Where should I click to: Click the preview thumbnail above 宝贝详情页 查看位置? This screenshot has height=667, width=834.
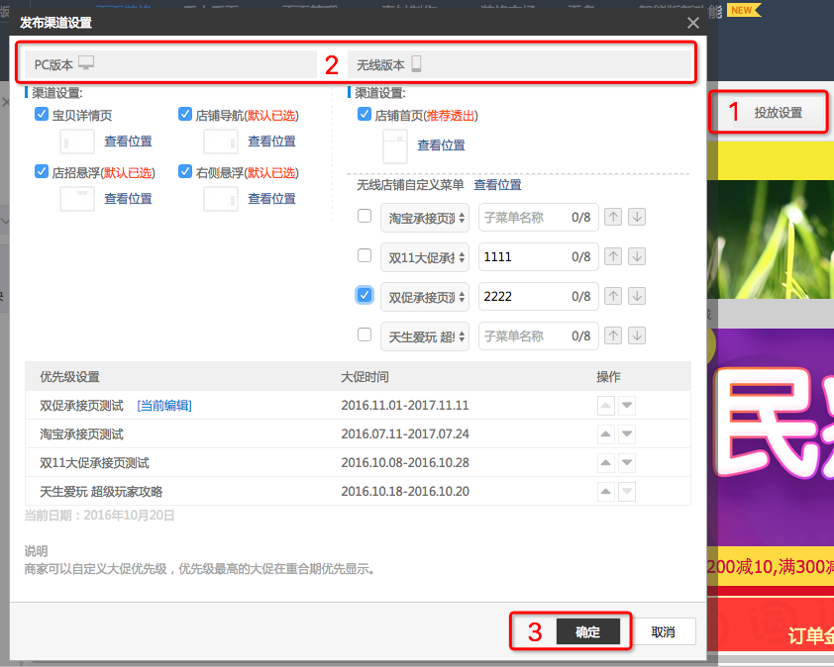(76, 141)
